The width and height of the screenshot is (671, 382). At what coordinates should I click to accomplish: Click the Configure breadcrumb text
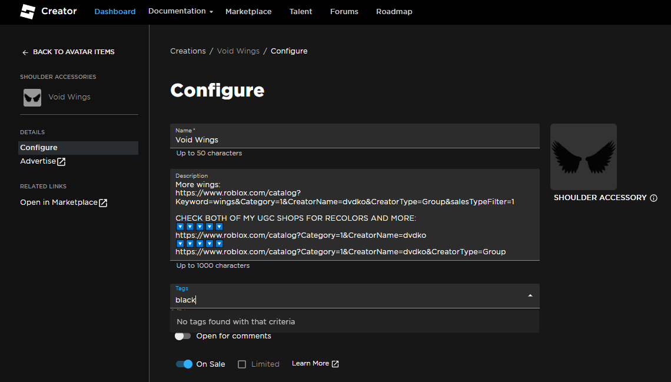coord(289,51)
